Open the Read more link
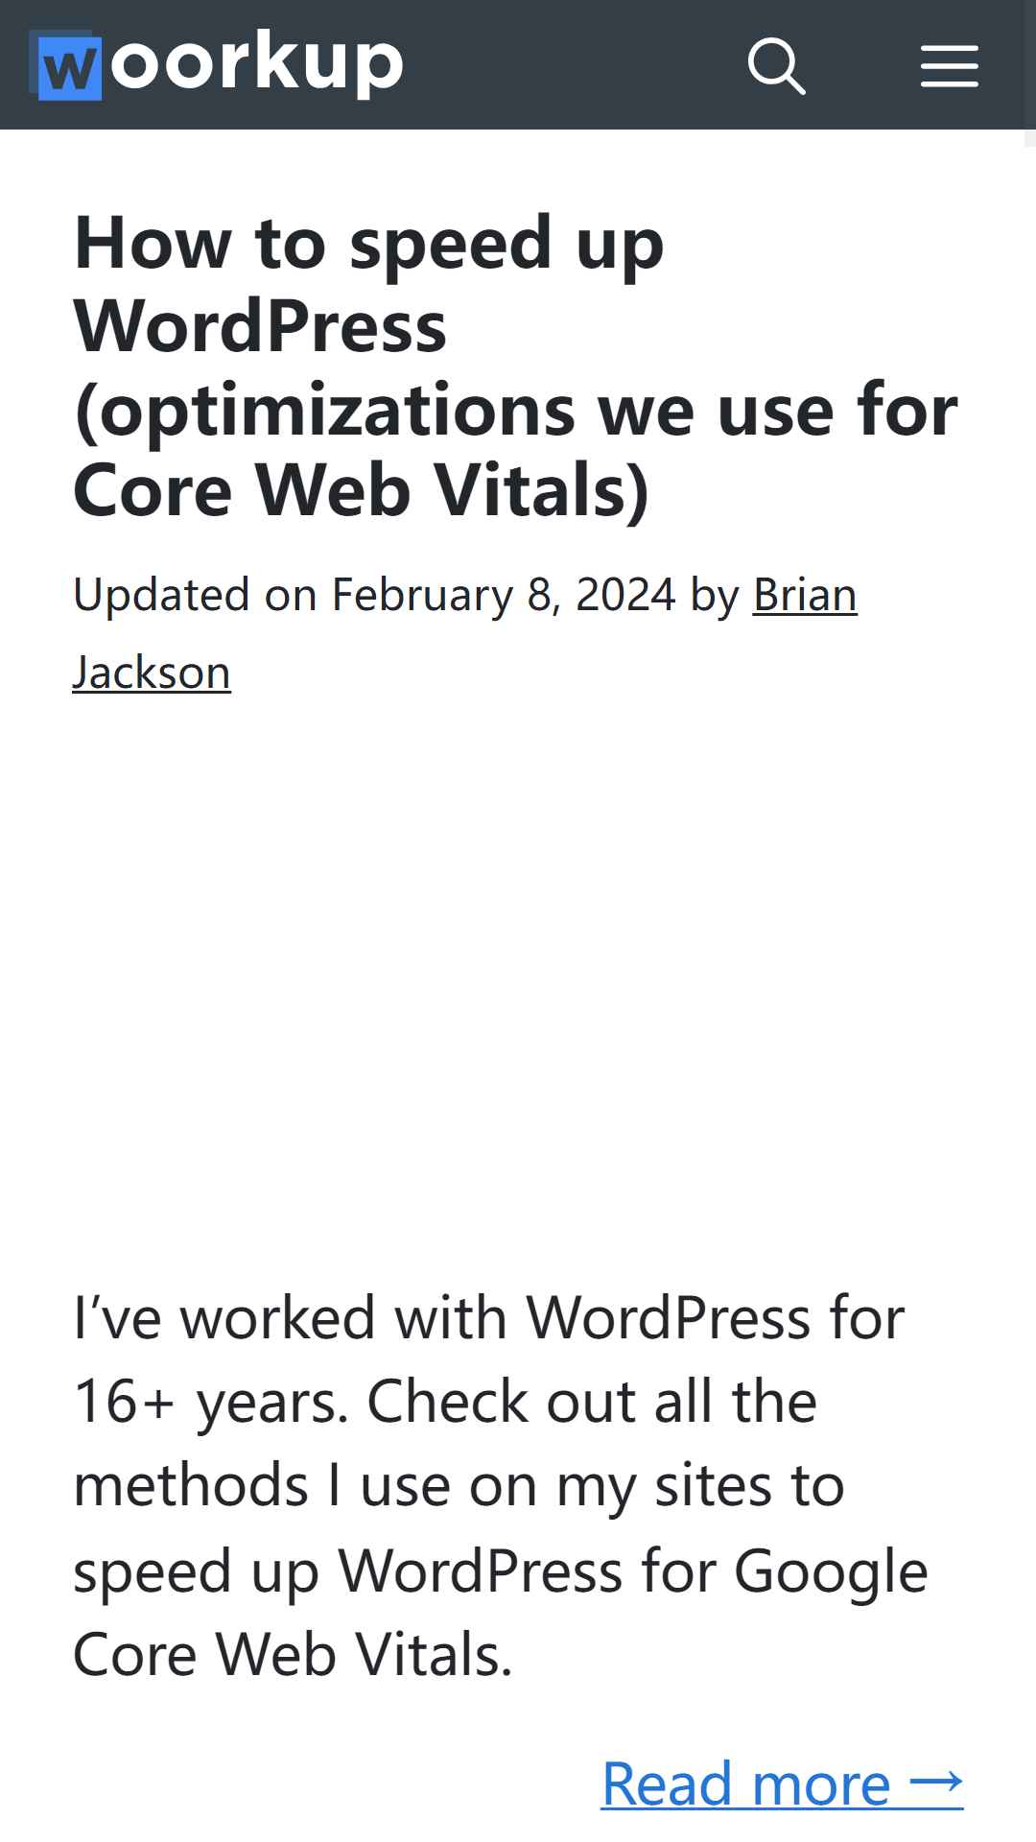Viewport: 1036px width, 1842px height. (x=782, y=1783)
